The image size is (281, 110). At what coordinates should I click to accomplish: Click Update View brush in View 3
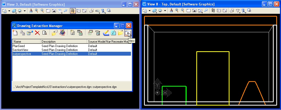[x=31, y=11]
